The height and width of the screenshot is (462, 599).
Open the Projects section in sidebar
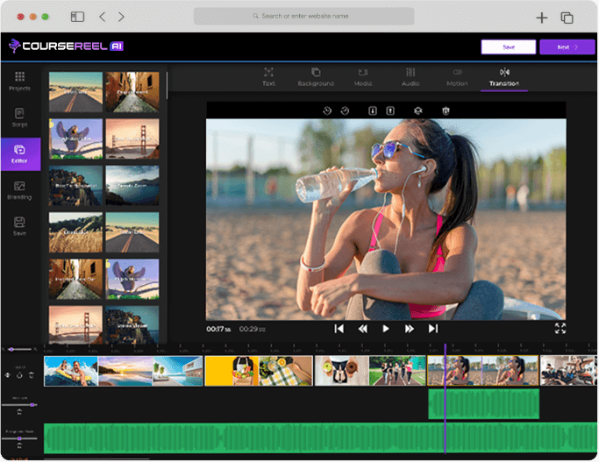[19, 82]
